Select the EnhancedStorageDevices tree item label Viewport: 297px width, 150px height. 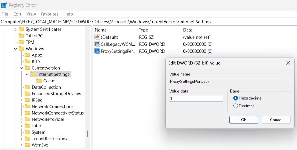point(56,94)
